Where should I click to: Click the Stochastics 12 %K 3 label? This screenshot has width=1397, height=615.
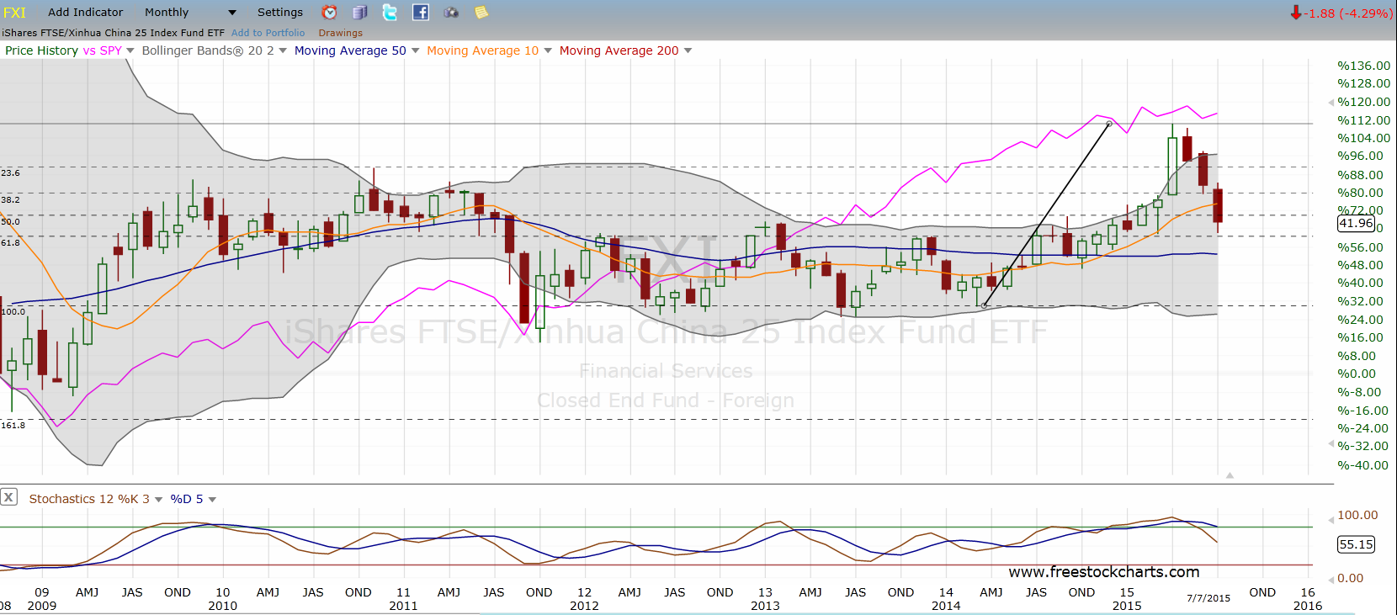(x=89, y=499)
